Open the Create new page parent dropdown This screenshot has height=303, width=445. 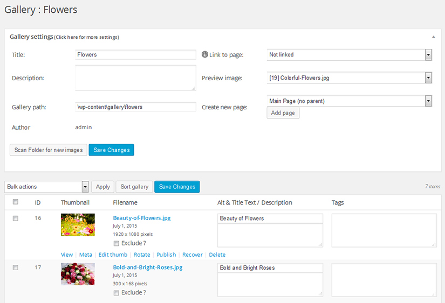click(350, 101)
